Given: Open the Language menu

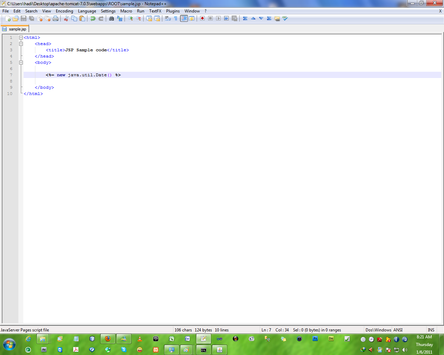Looking at the screenshot, I should tap(87, 11).
